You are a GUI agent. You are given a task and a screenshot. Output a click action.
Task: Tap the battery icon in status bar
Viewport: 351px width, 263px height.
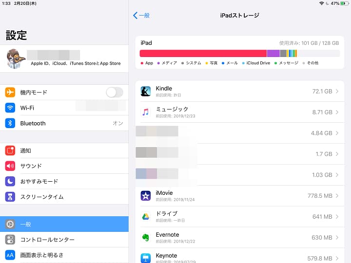(345, 3)
